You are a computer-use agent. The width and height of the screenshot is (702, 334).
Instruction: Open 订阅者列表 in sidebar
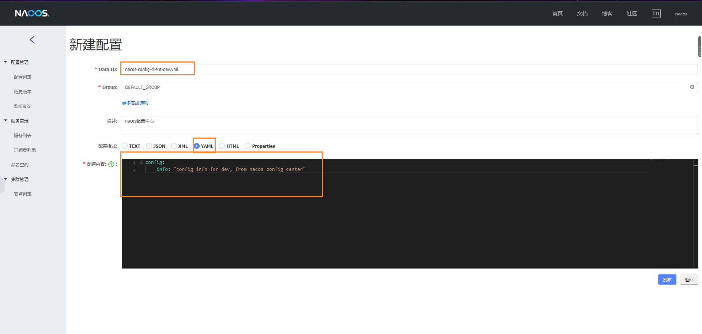25,150
